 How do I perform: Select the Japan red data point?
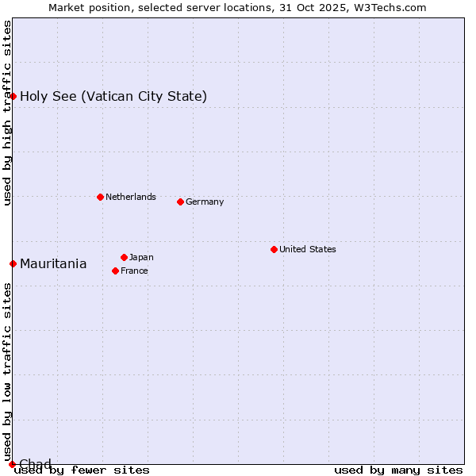124,257
